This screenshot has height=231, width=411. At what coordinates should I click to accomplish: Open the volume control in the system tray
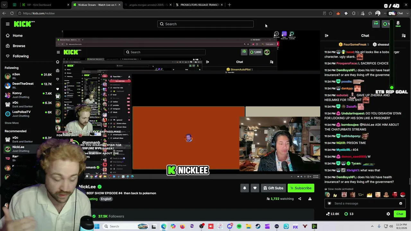(391, 227)
